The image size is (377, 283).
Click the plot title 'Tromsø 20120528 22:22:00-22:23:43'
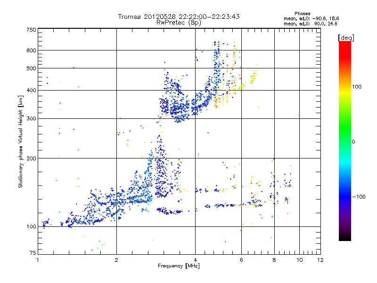(x=179, y=17)
